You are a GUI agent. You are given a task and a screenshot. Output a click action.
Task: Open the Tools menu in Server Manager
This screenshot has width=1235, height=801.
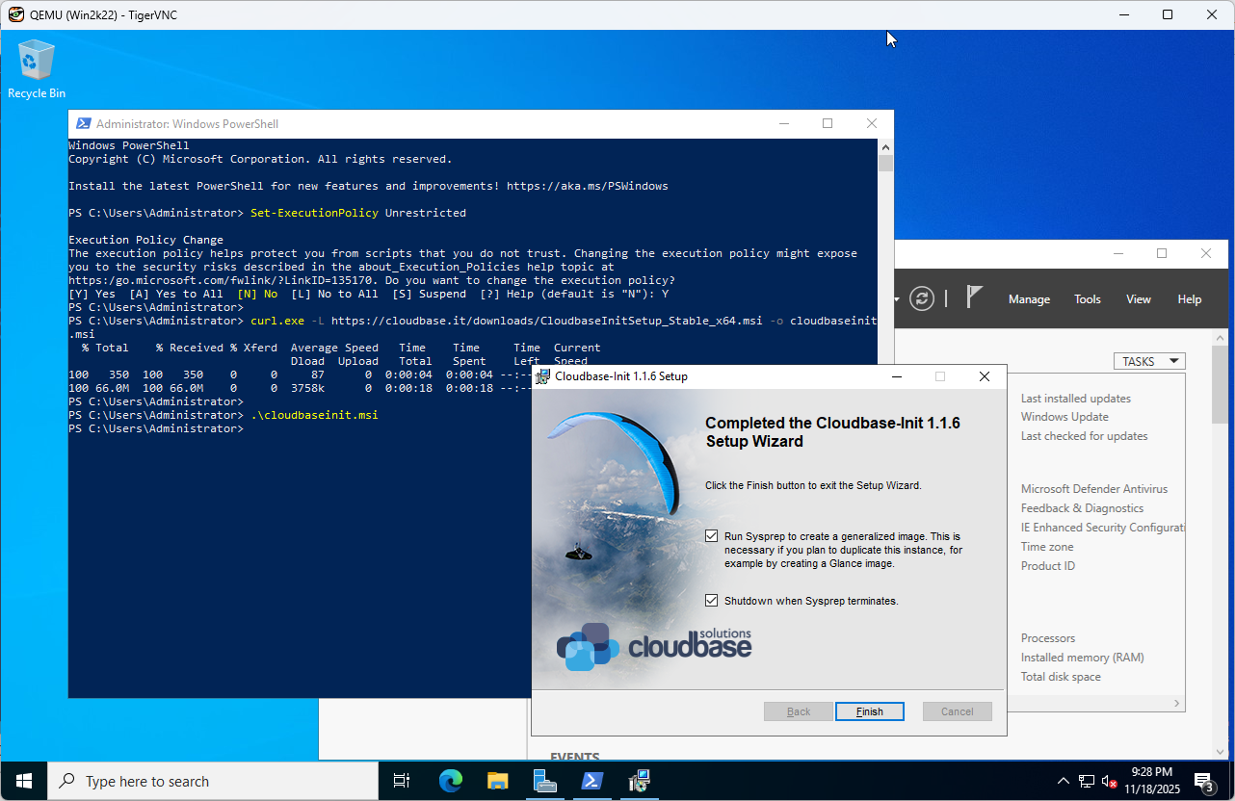point(1087,299)
